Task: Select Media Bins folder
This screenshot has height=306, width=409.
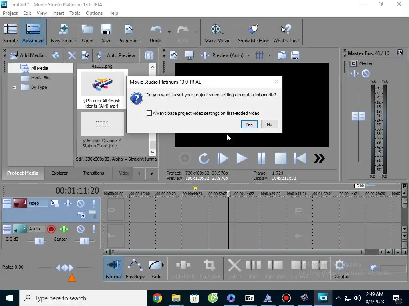Action: [x=41, y=78]
